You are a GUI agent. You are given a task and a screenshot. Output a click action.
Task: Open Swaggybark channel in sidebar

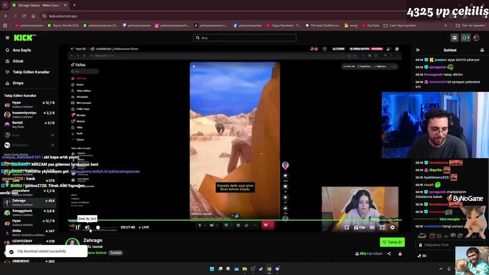29,213
